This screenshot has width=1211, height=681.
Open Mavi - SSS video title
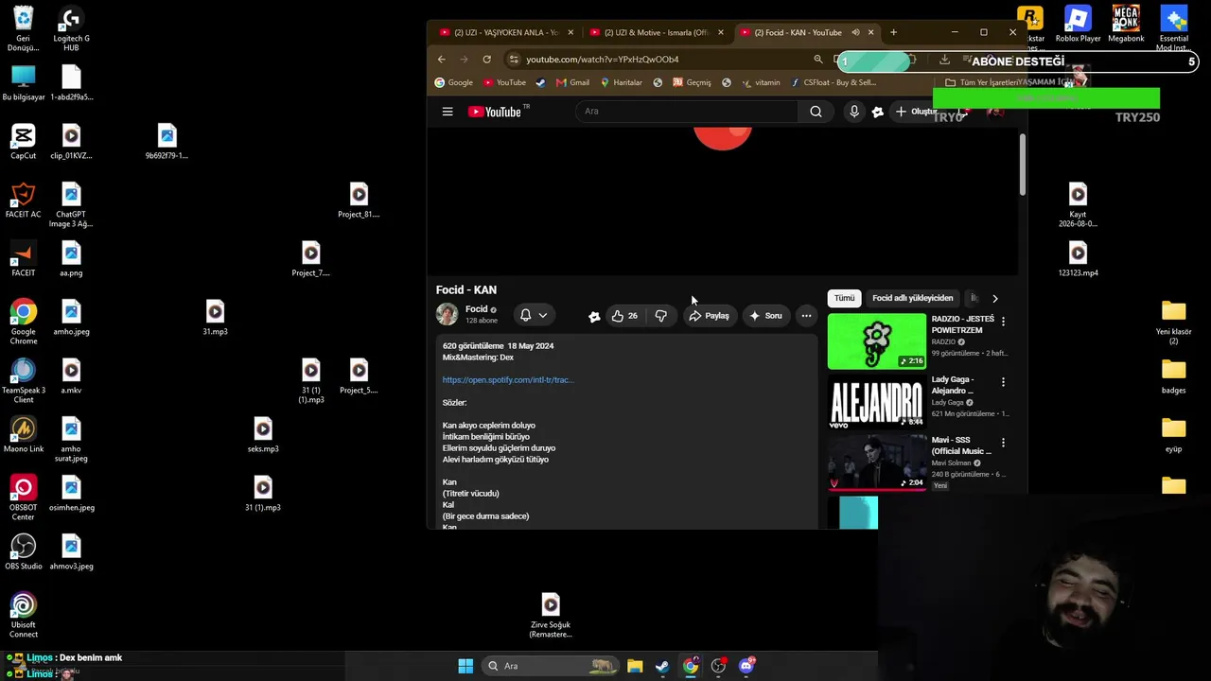click(x=960, y=445)
